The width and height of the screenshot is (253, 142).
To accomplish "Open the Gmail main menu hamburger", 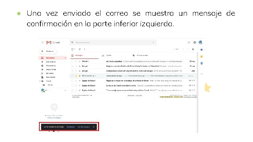I will point(43,42).
